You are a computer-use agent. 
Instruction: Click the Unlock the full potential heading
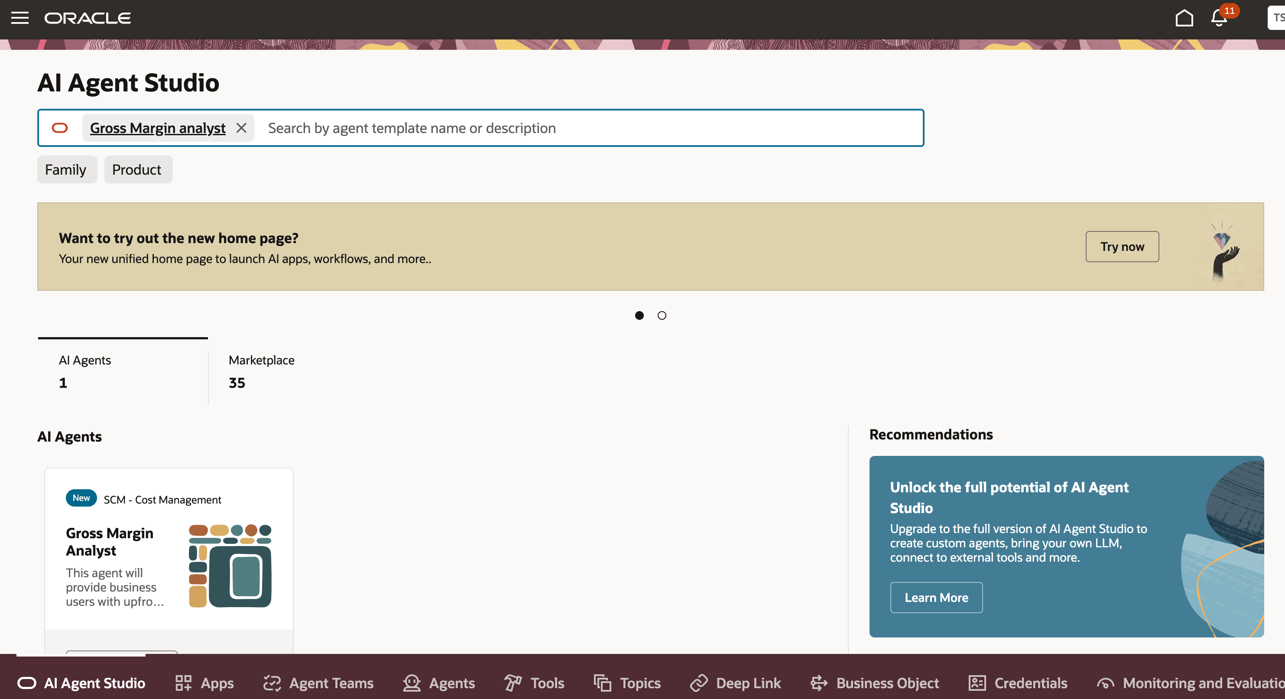click(1009, 497)
